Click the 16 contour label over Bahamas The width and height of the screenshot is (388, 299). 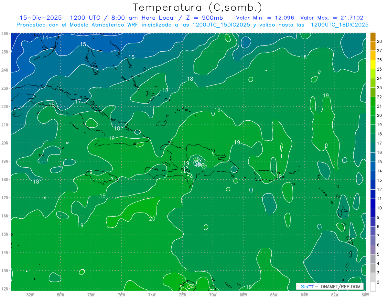click(x=131, y=57)
